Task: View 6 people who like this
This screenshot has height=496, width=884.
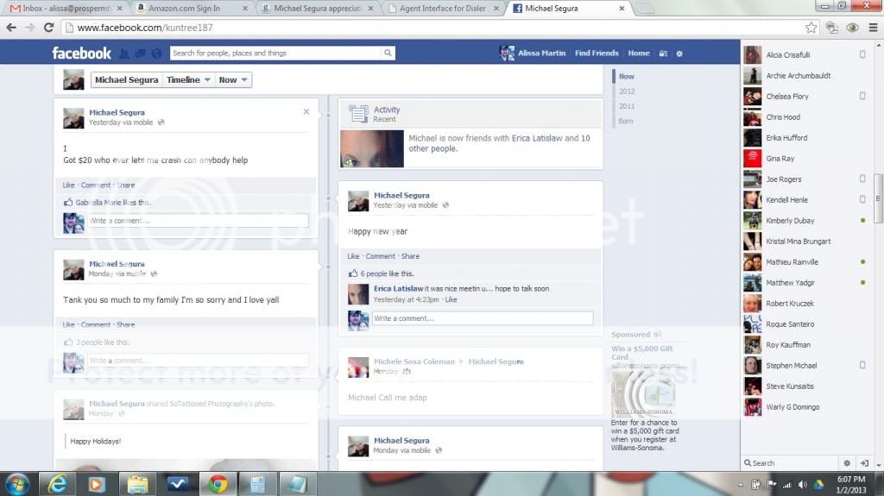Action: click(374, 273)
